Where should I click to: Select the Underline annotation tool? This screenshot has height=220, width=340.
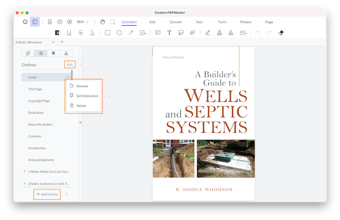click(69, 33)
